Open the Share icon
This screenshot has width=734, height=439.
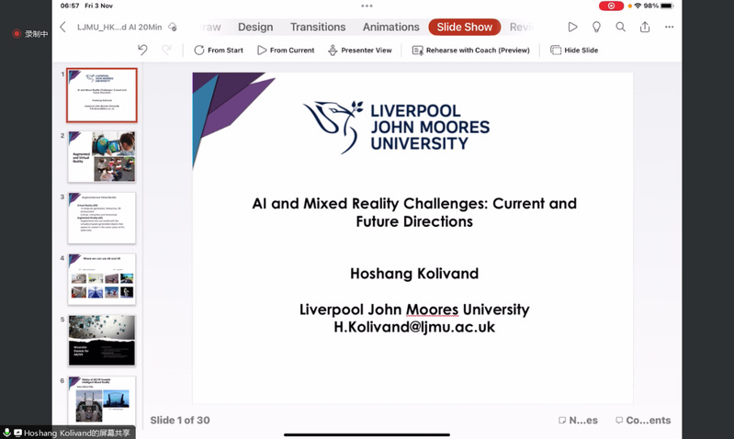pyautogui.click(x=645, y=28)
